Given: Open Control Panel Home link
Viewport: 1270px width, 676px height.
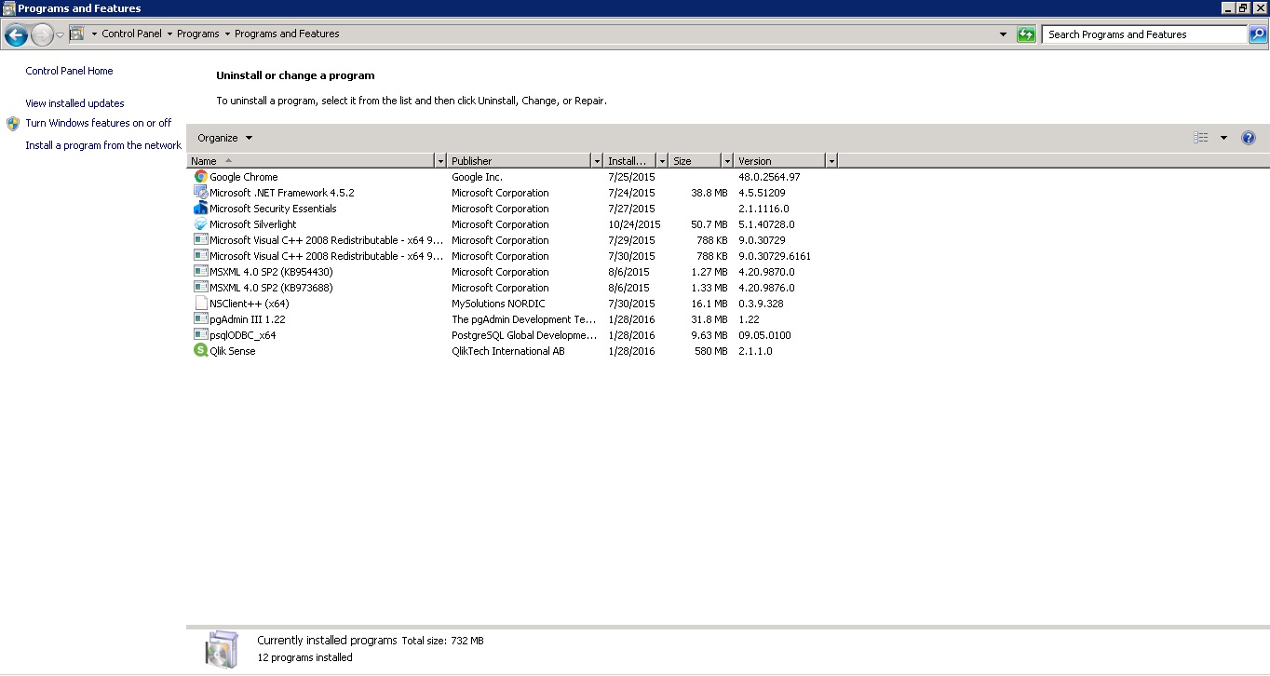Looking at the screenshot, I should (x=69, y=71).
